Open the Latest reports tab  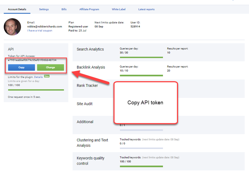pyautogui.click(x=146, y=9)
